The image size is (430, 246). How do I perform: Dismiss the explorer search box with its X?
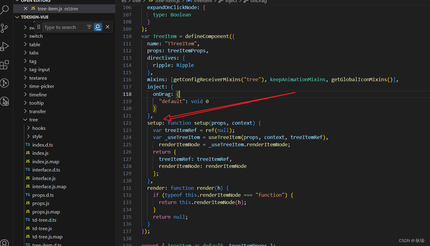click(108, 27)
